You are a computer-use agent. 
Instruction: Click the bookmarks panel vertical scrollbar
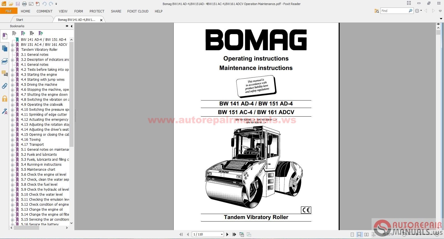point(71,94)
